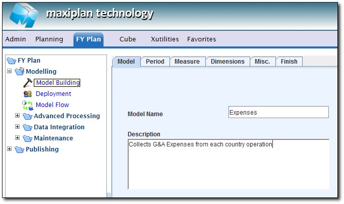Click the Model Name input field

(278, 113)
